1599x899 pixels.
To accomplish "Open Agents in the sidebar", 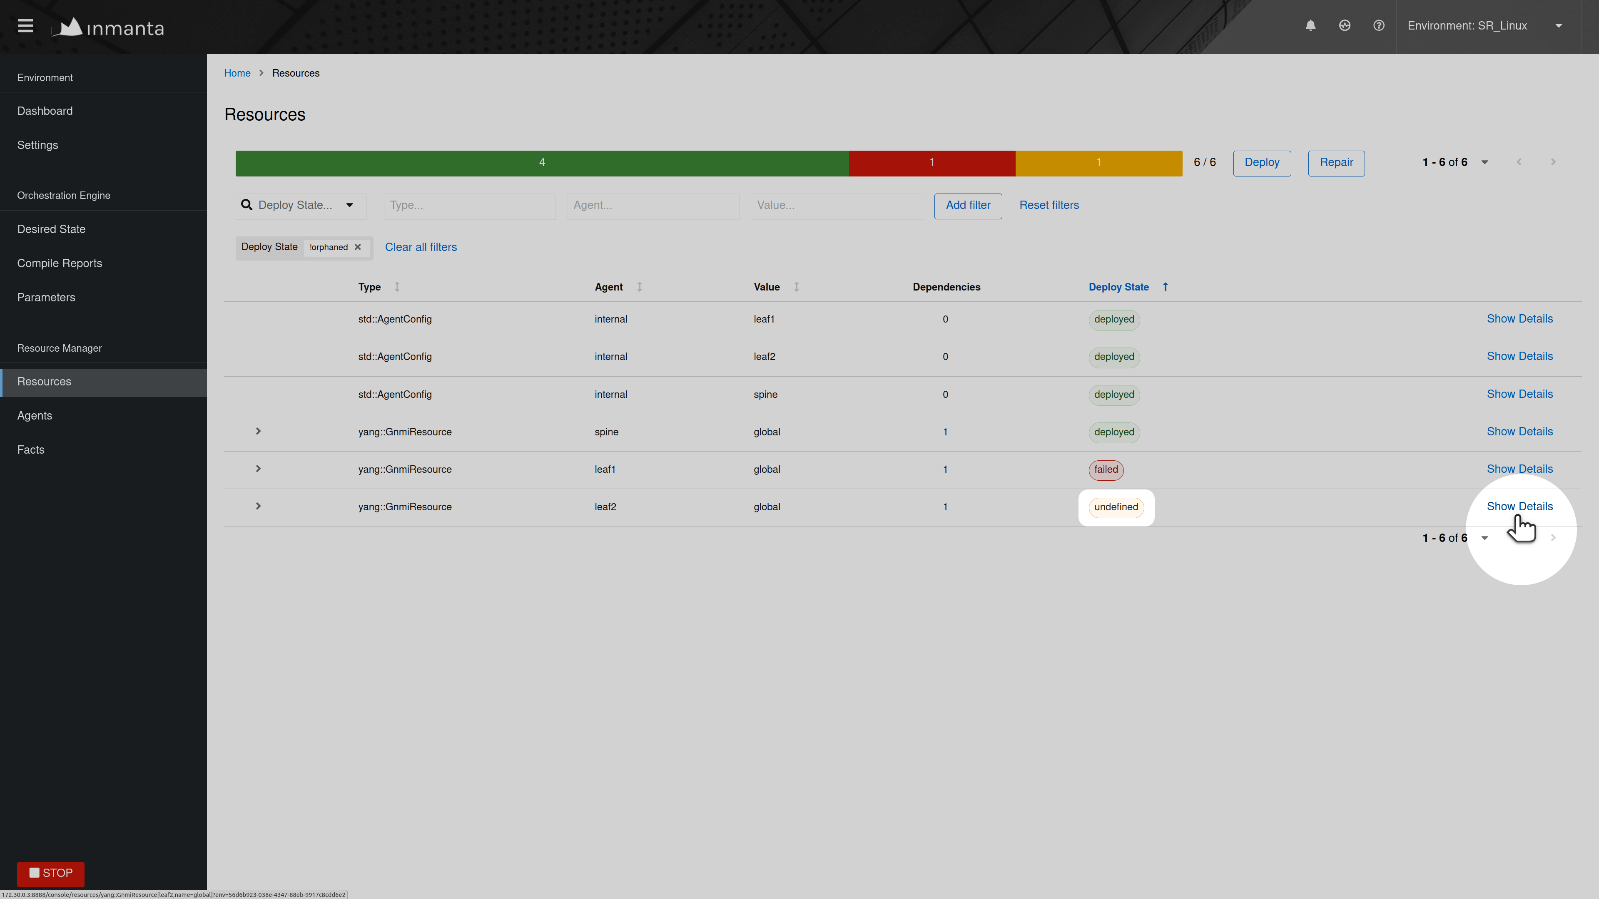I will coord(35,416).
